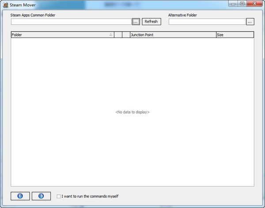Click the blue left arrow move-back button
This screenshot has width=265, height=208.
[20, 196]
